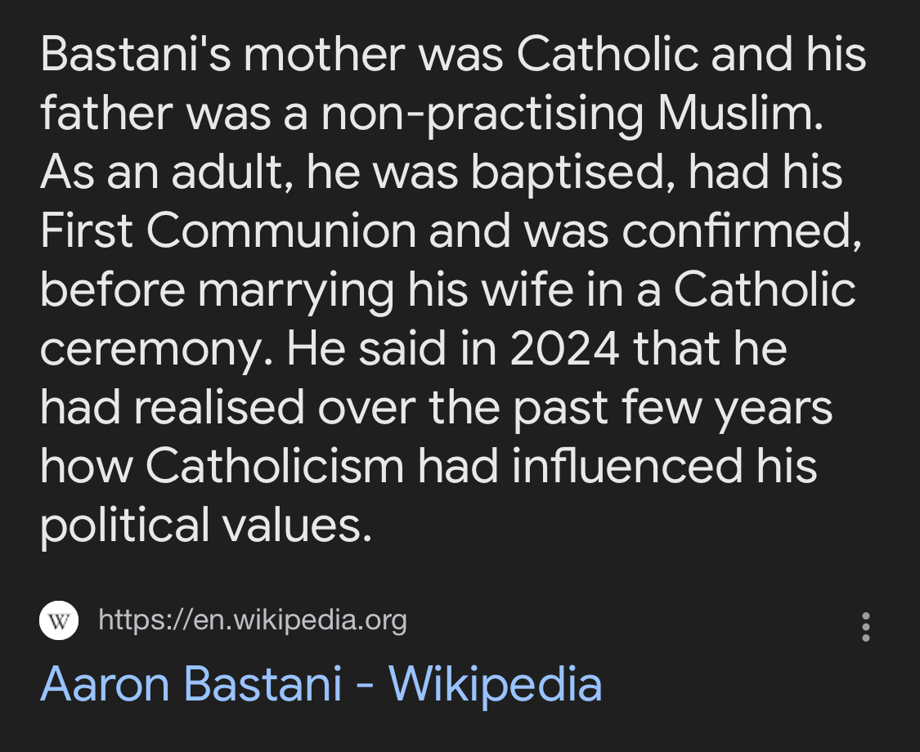Image resolution: width=920 pixels, height=752 pixels.
Task: Click the Wikipedia favicon icon
Action: [59, 621]
